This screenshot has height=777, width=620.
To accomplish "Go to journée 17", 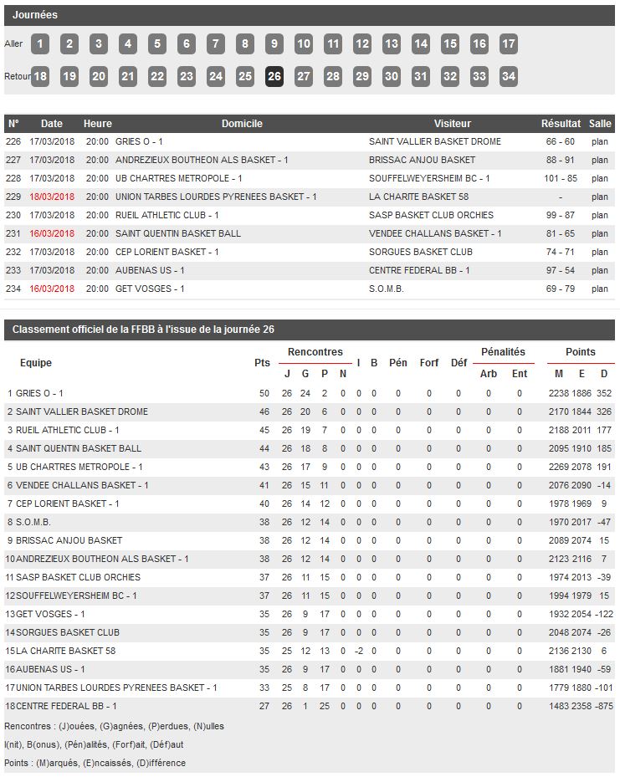I will coord(509,44).
